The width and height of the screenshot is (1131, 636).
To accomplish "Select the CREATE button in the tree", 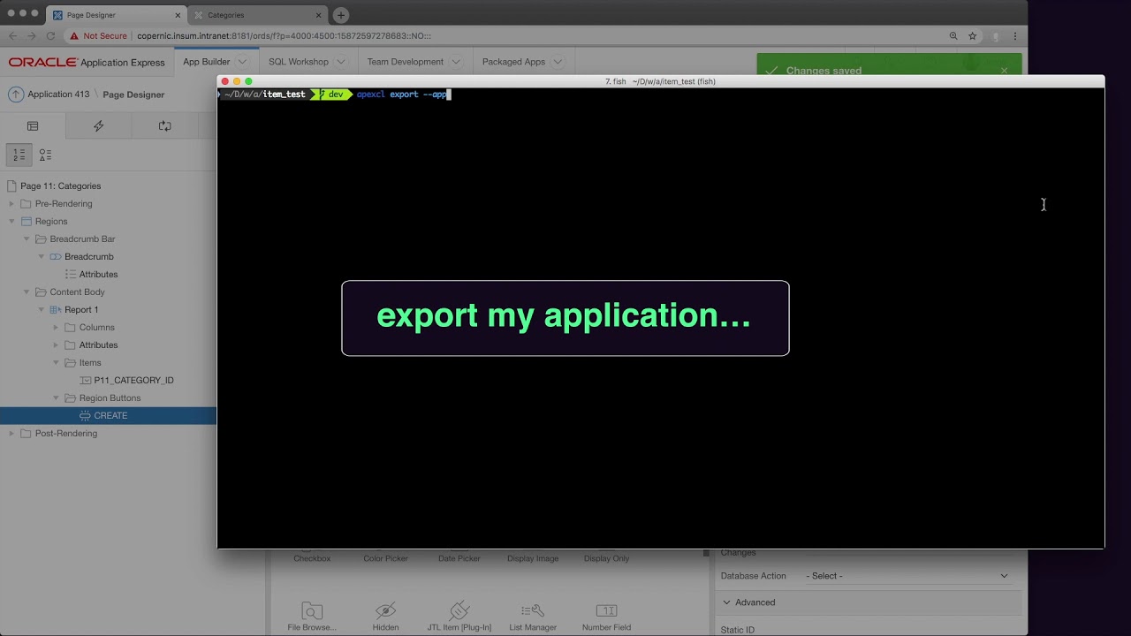I will coord(110,416).
